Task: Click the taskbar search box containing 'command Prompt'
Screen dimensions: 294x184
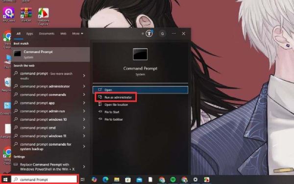Action: (44, 180)
